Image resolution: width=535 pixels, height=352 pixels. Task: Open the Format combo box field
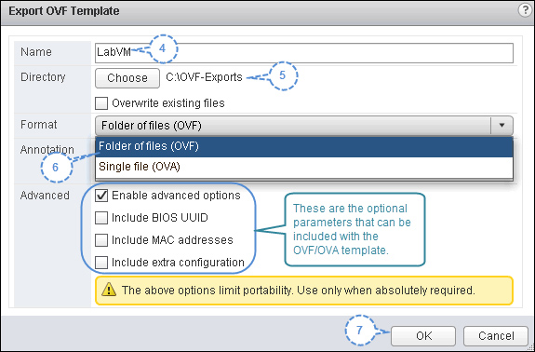point(304,126)
